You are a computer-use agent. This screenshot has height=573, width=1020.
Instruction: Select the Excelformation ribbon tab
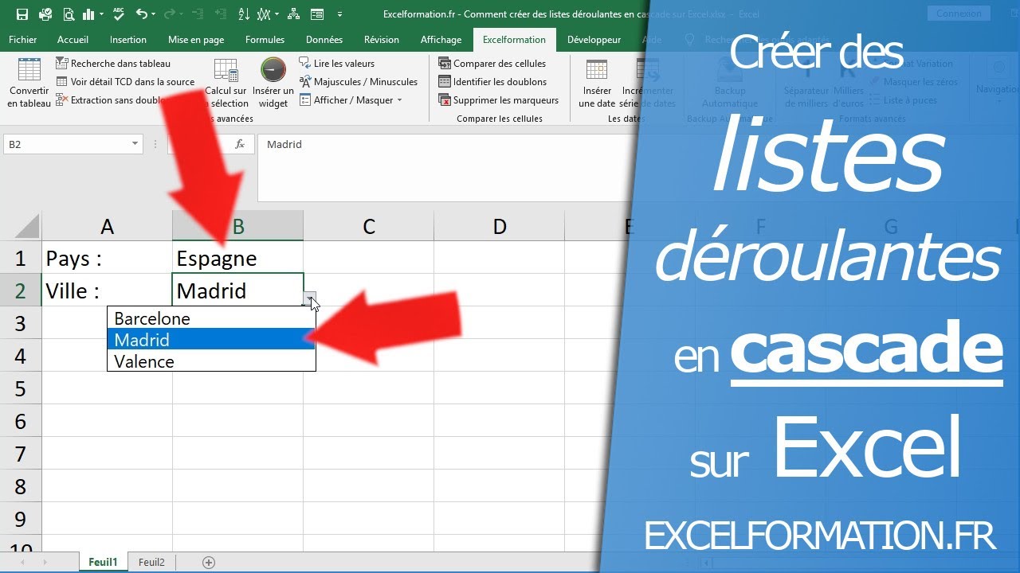[x=514, y=40]
